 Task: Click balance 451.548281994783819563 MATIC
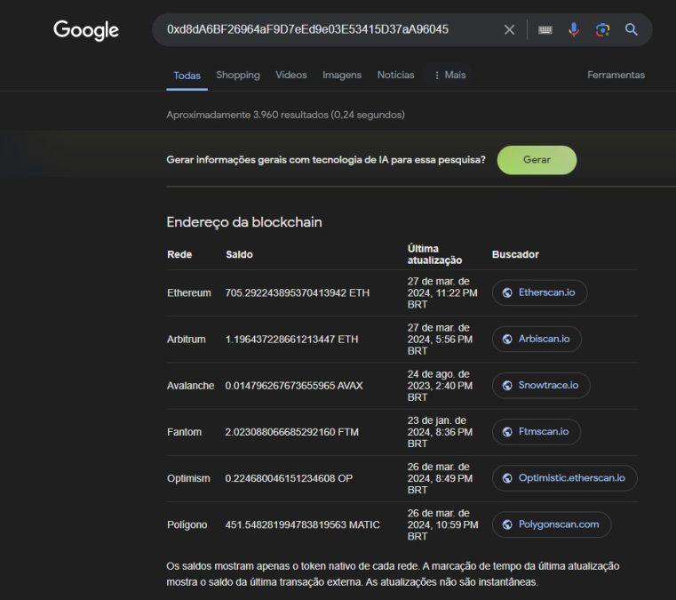[302, 525]
